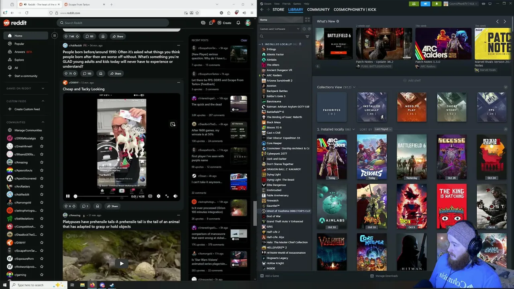Click the Create post button on Reddit
The height and width of the screenshot is (289, 514).
click(224, 23)
